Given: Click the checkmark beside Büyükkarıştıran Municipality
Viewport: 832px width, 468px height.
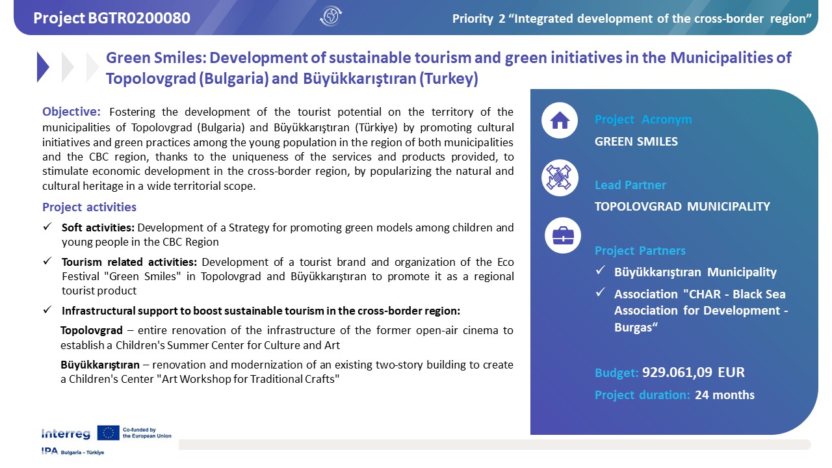Looking at the screenshot, I should pos(601,272).
